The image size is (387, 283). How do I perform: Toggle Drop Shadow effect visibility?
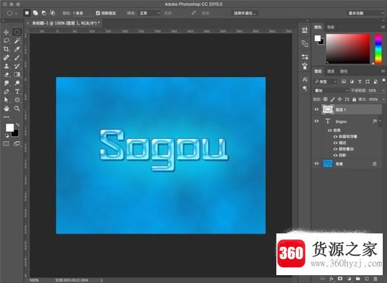[335, 155]
